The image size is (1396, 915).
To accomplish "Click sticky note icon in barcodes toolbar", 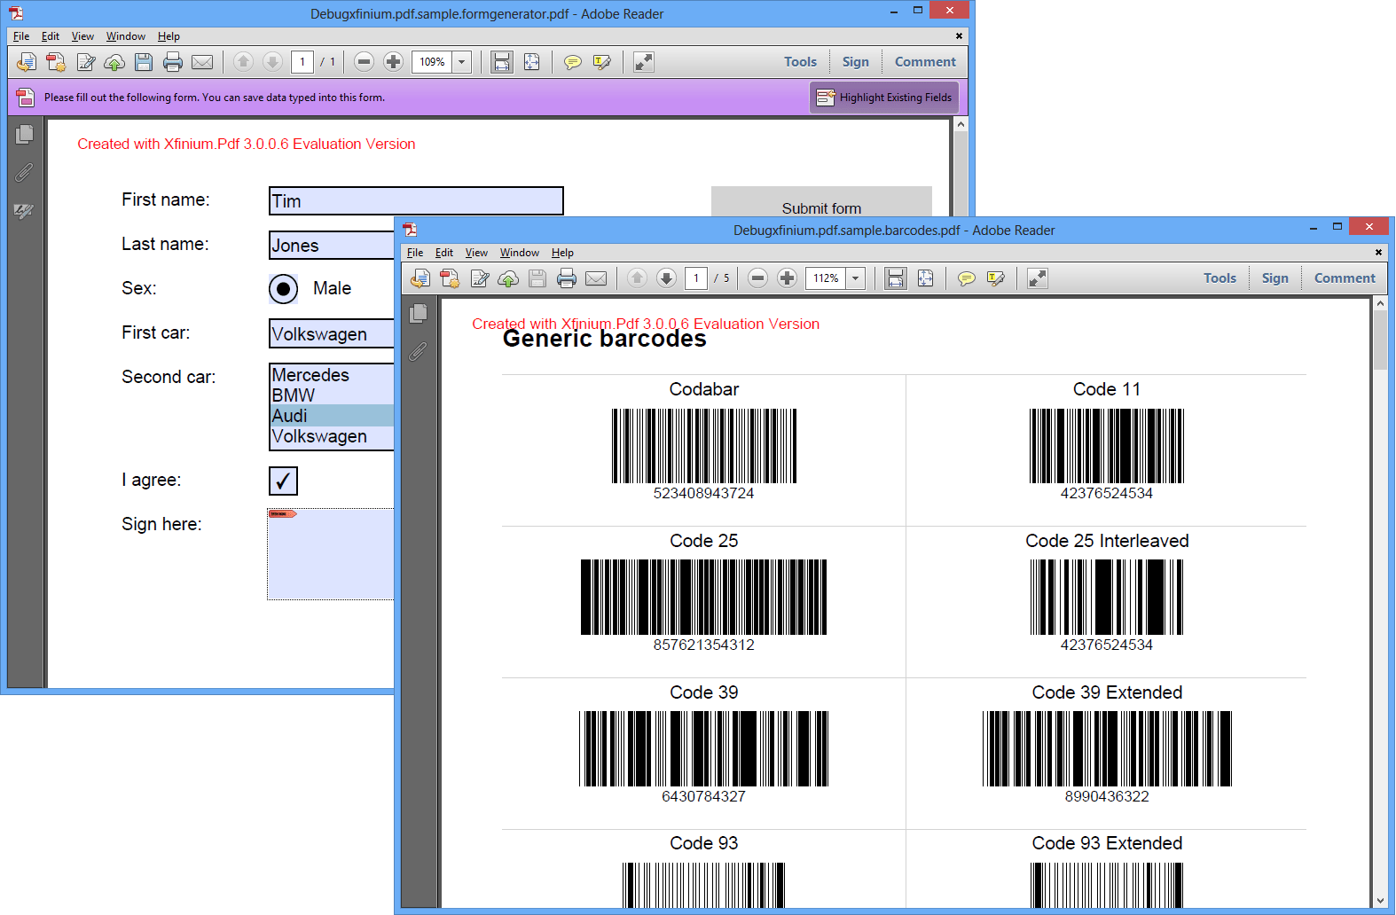I will (x=967, y=278).
